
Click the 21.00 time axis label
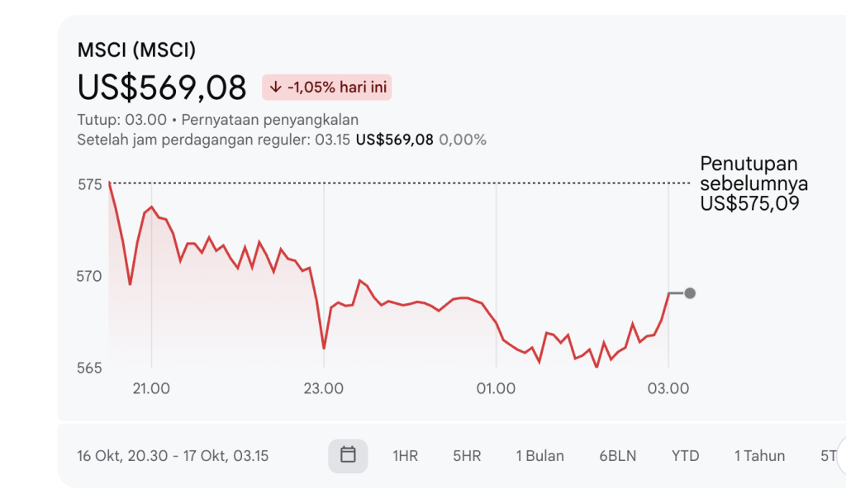(x=152, y=388)
